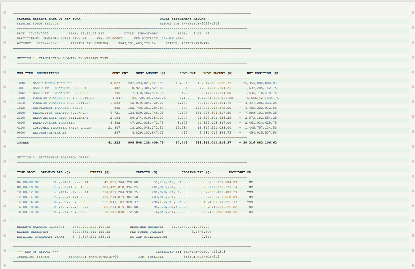Click the SECTION 1 transaction summary heading

(x=63, y=58)
